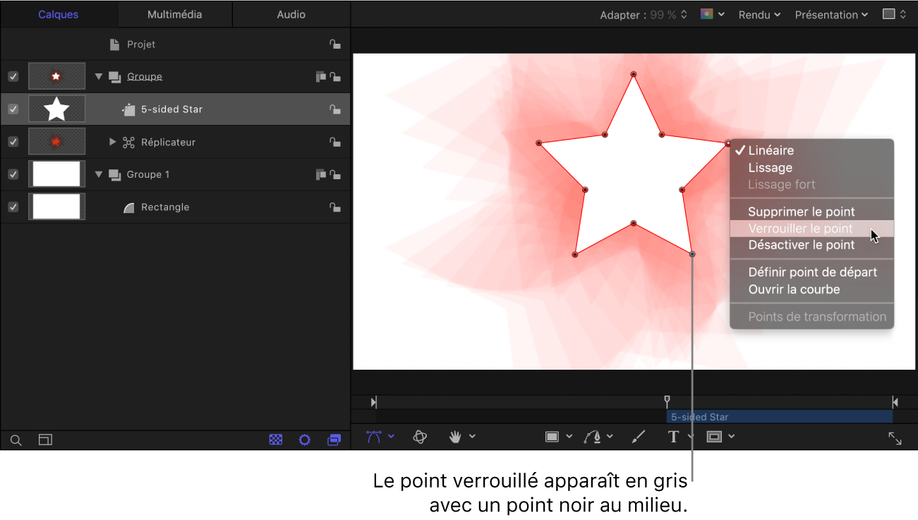Open the Rendu dropdown menu
The height and width of the screenshot is (520, 918).
[x=759, y=14]
